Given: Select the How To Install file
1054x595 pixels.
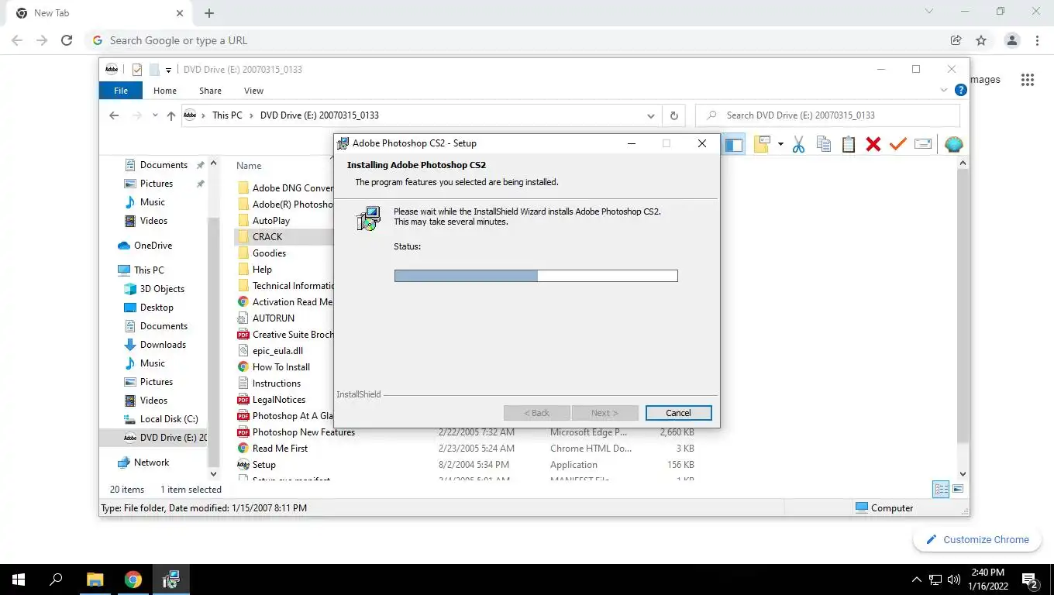Looking at the screenshot, I should tap(281, 367).
